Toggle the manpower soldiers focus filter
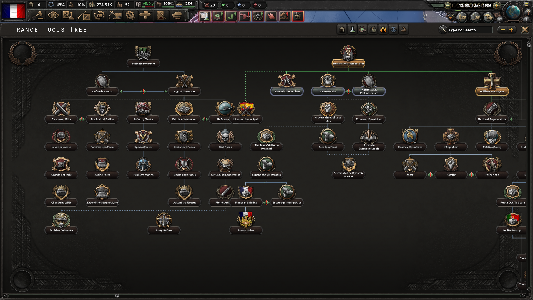The width and height of the screenshot is (533, 300). coord(373,29)
